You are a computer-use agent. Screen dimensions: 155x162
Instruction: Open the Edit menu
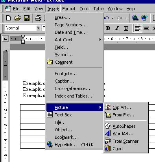coord(27,9)
